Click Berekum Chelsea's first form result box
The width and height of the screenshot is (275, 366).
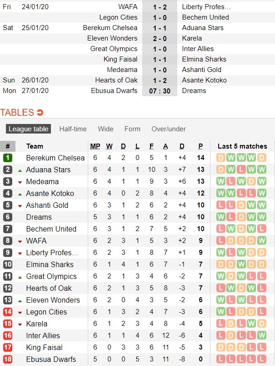(220, 158)
